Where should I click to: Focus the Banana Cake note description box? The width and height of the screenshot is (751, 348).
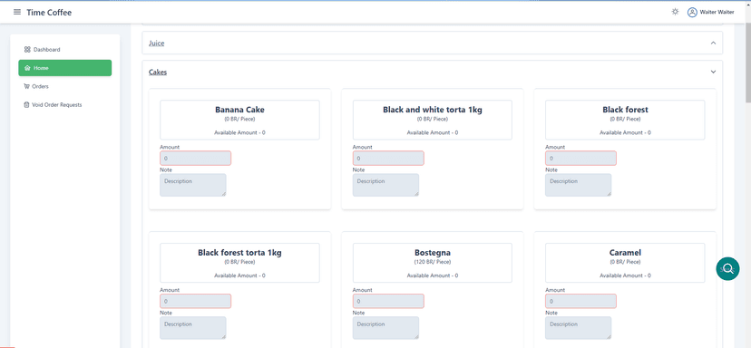[193, 185]
